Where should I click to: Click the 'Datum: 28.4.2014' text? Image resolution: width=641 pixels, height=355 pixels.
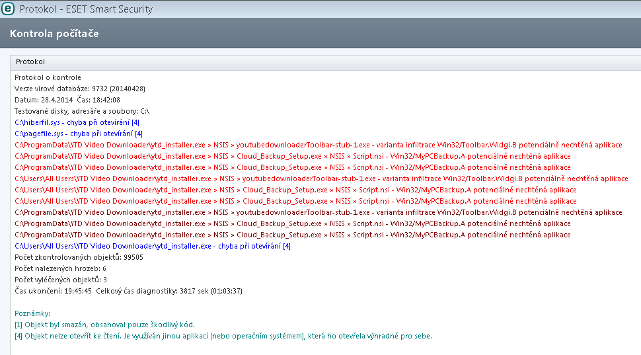click(x=44, y=100)
